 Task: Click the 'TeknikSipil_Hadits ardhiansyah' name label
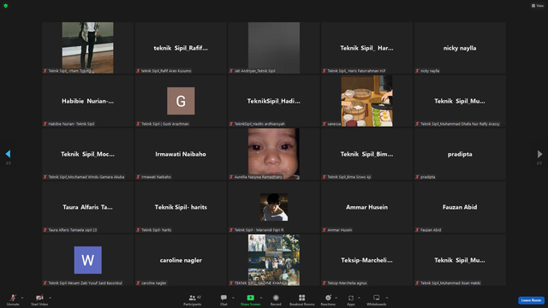click(x=259, y=124)
